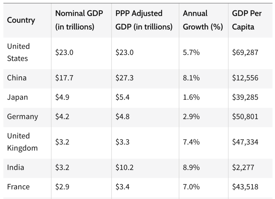Image resolution: width=275 pixels, height=199 pixels.
Task: Select the United Kingdom country cell
Action: pos(22,142)
